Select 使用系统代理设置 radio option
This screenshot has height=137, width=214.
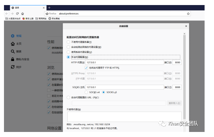[68, 52]
